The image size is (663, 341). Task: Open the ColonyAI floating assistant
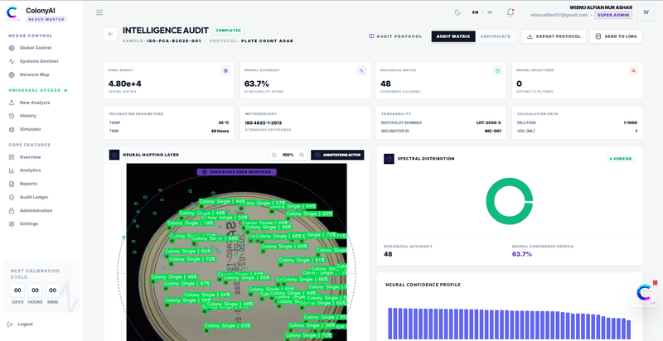tap(645, 293)
